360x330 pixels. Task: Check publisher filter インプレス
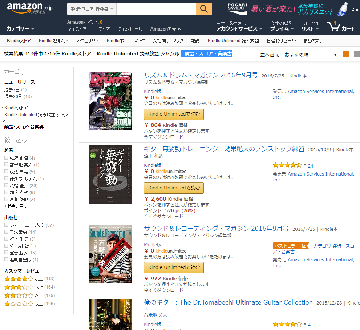pos(7,239)
